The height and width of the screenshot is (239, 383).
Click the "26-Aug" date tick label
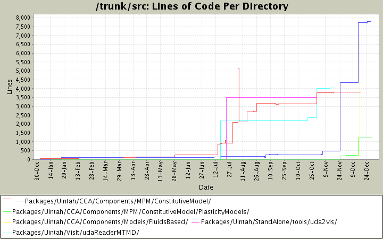coord(257,170)
